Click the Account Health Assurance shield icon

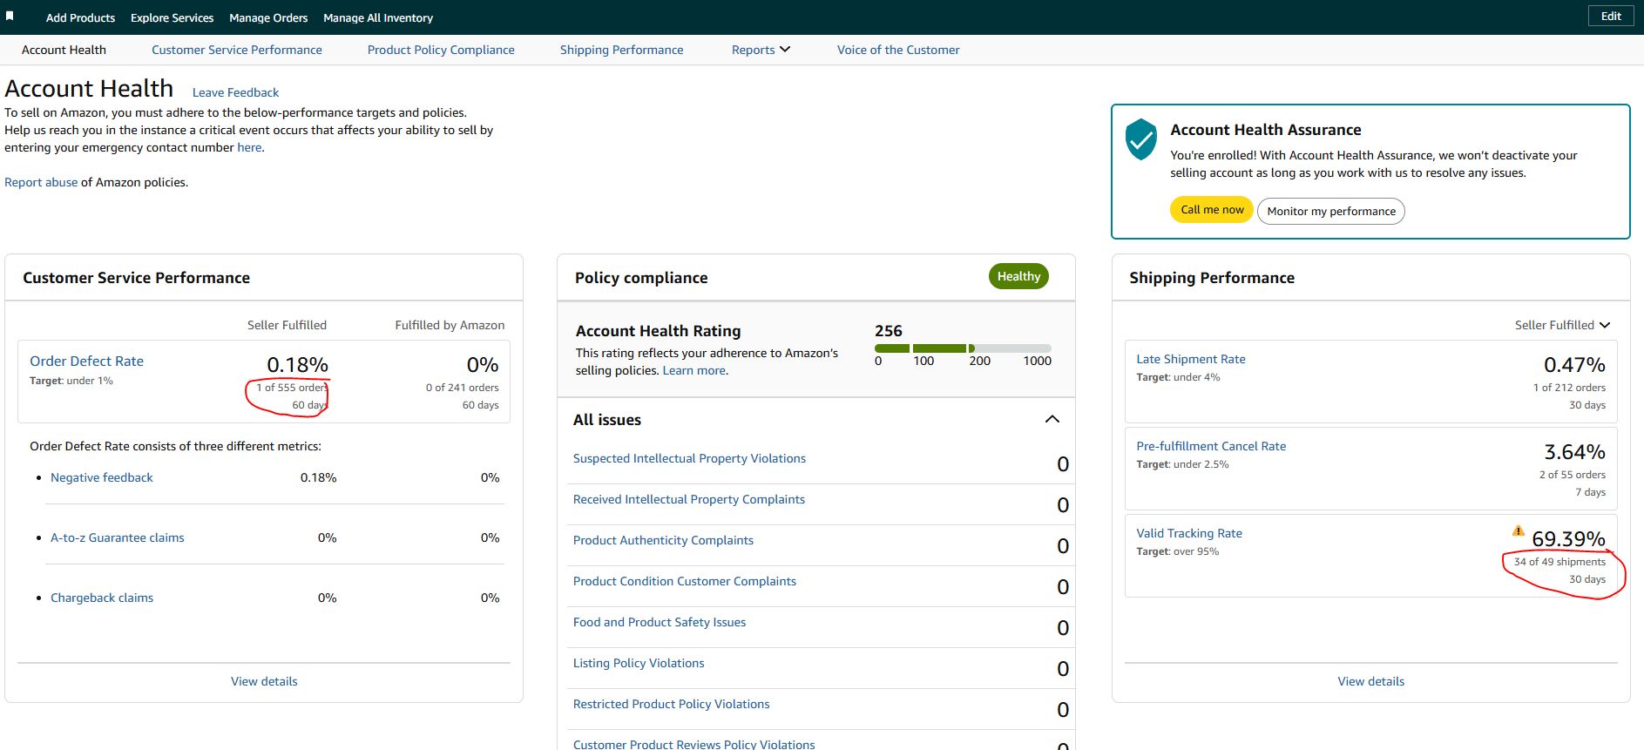pos(1140,139)
